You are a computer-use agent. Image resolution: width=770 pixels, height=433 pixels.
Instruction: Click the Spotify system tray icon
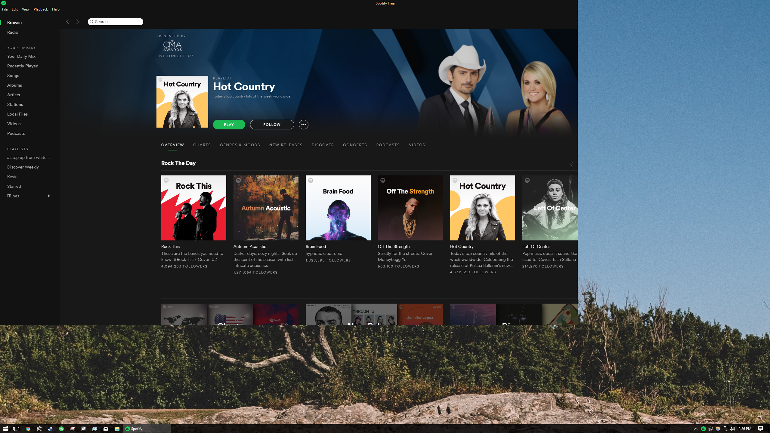704,429
